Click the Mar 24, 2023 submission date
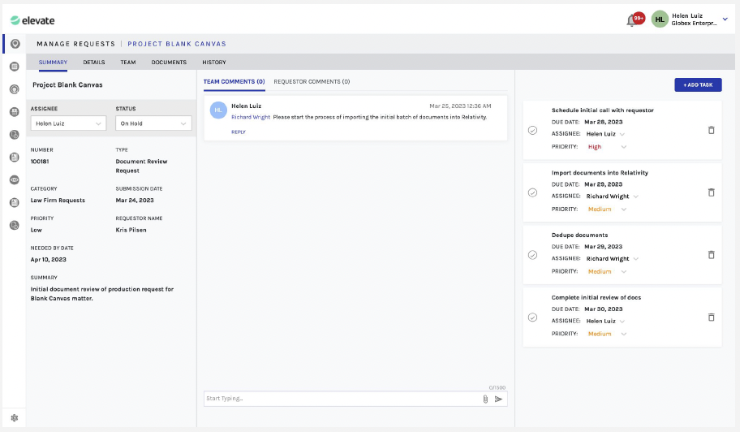This screenshot has width=740, height=432. point(135,201)
